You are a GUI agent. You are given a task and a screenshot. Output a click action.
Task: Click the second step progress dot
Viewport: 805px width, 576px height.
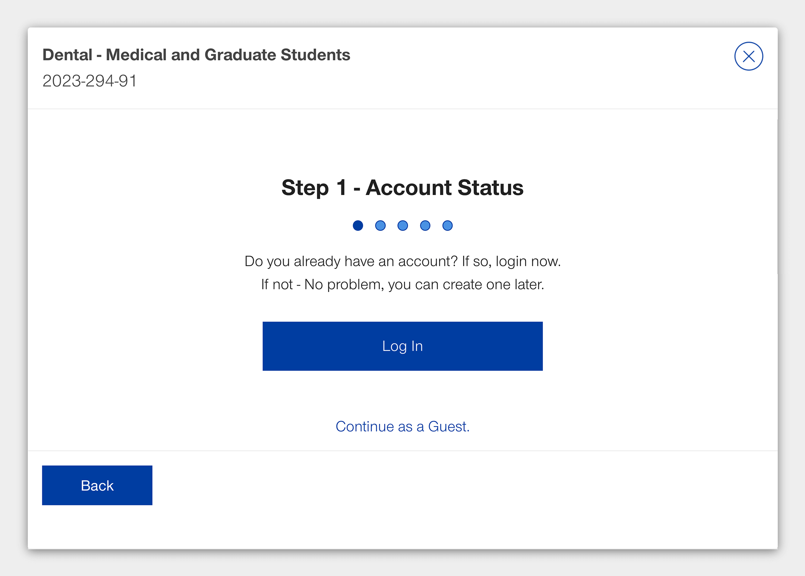point(380,226)
